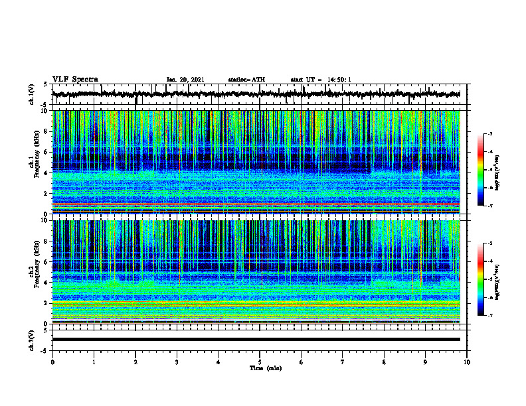Viewport: 526px width, 406px height.
Task: Click ch.1 spectrogram 4 kHz tick label
Action: tap(46, 173)
